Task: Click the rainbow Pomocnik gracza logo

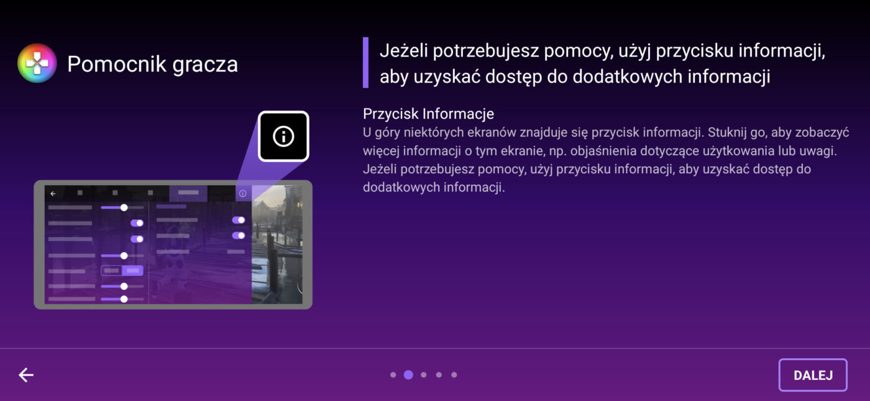Action: (x=37, y=63)
